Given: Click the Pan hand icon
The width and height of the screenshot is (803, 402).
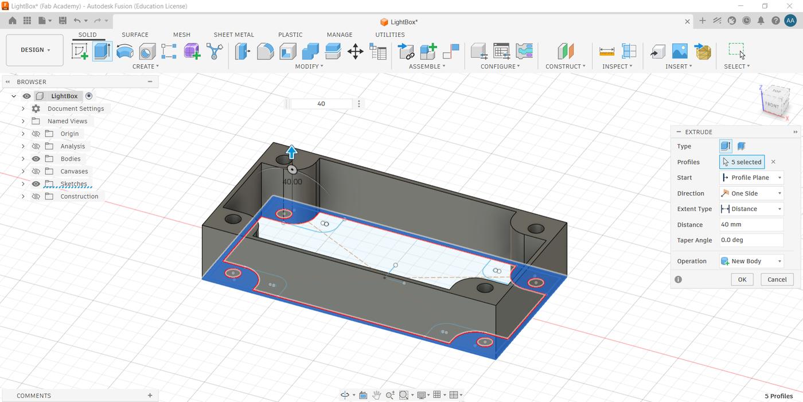Looking at the screenshot, I should pos(377,395).
